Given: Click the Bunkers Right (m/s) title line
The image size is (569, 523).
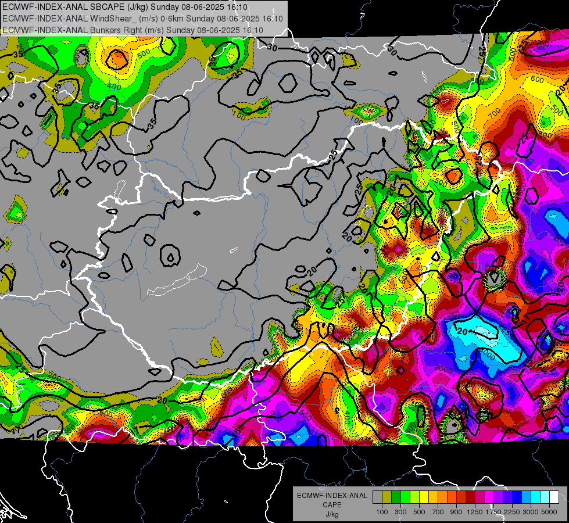Looking at the screenshot, I should point(133,30).
